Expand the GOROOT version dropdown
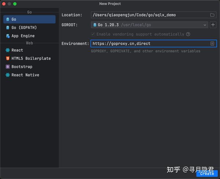Image resolution: width=220 pixels, height=179 pixels. coord(205,25)
